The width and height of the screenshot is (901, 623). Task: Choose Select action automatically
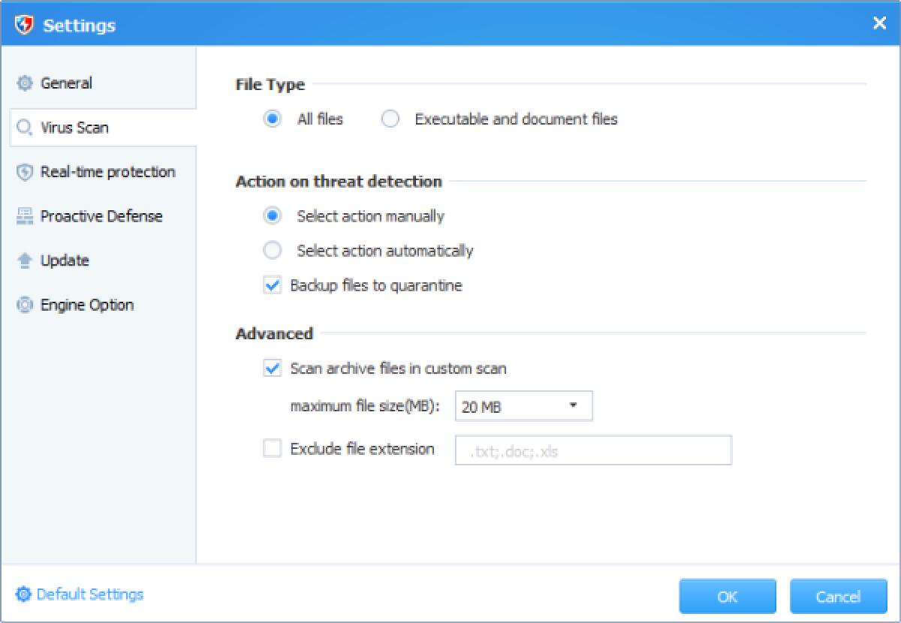tap(273, 250)
